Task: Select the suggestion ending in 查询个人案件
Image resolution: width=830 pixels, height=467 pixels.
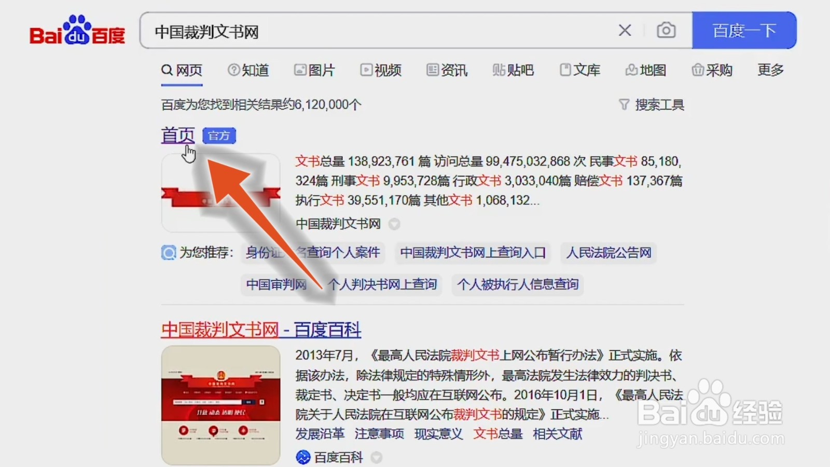Action: tap(313, 253)
